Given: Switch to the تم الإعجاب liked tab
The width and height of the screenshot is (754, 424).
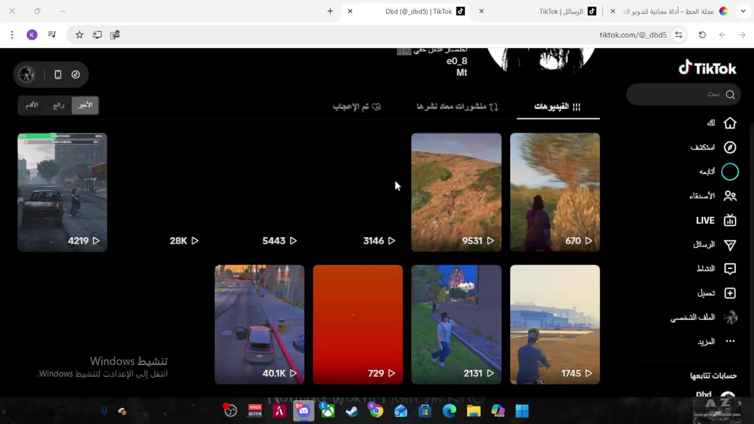Looking at the screenshot, I should [357, 107].
